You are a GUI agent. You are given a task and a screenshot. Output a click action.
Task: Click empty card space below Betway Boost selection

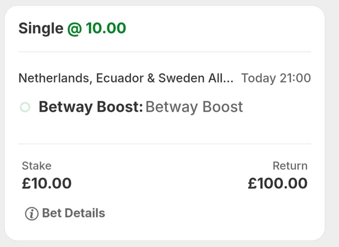pyautogui.click(x=165, y=128)
